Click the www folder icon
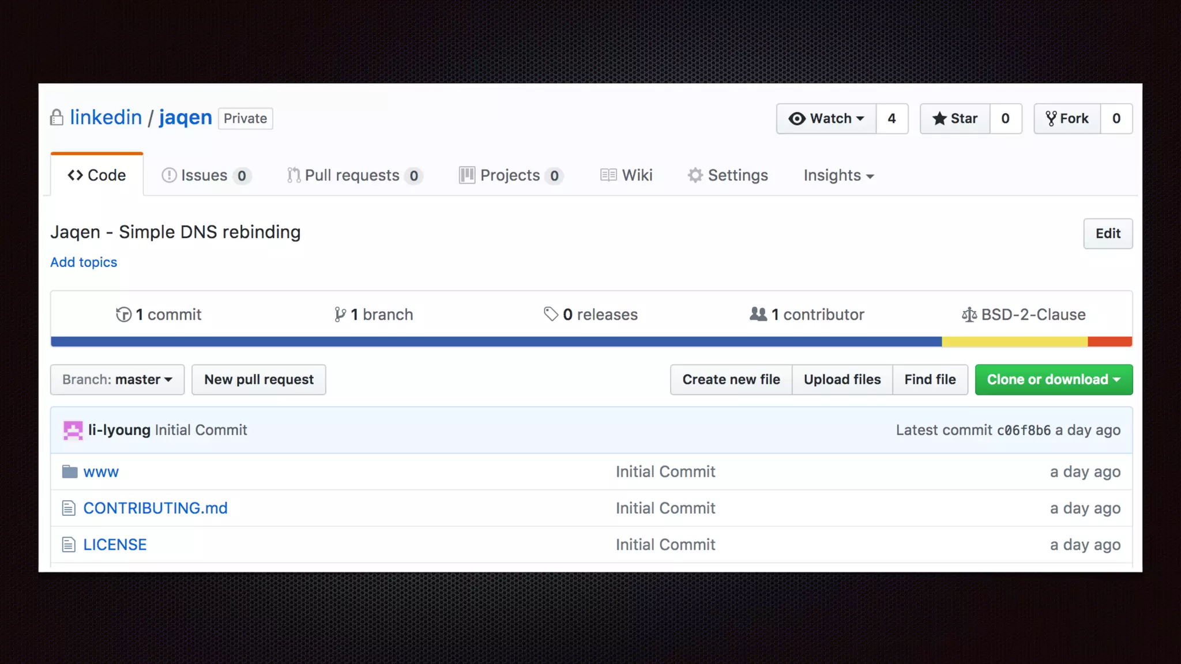 (70, 471)
